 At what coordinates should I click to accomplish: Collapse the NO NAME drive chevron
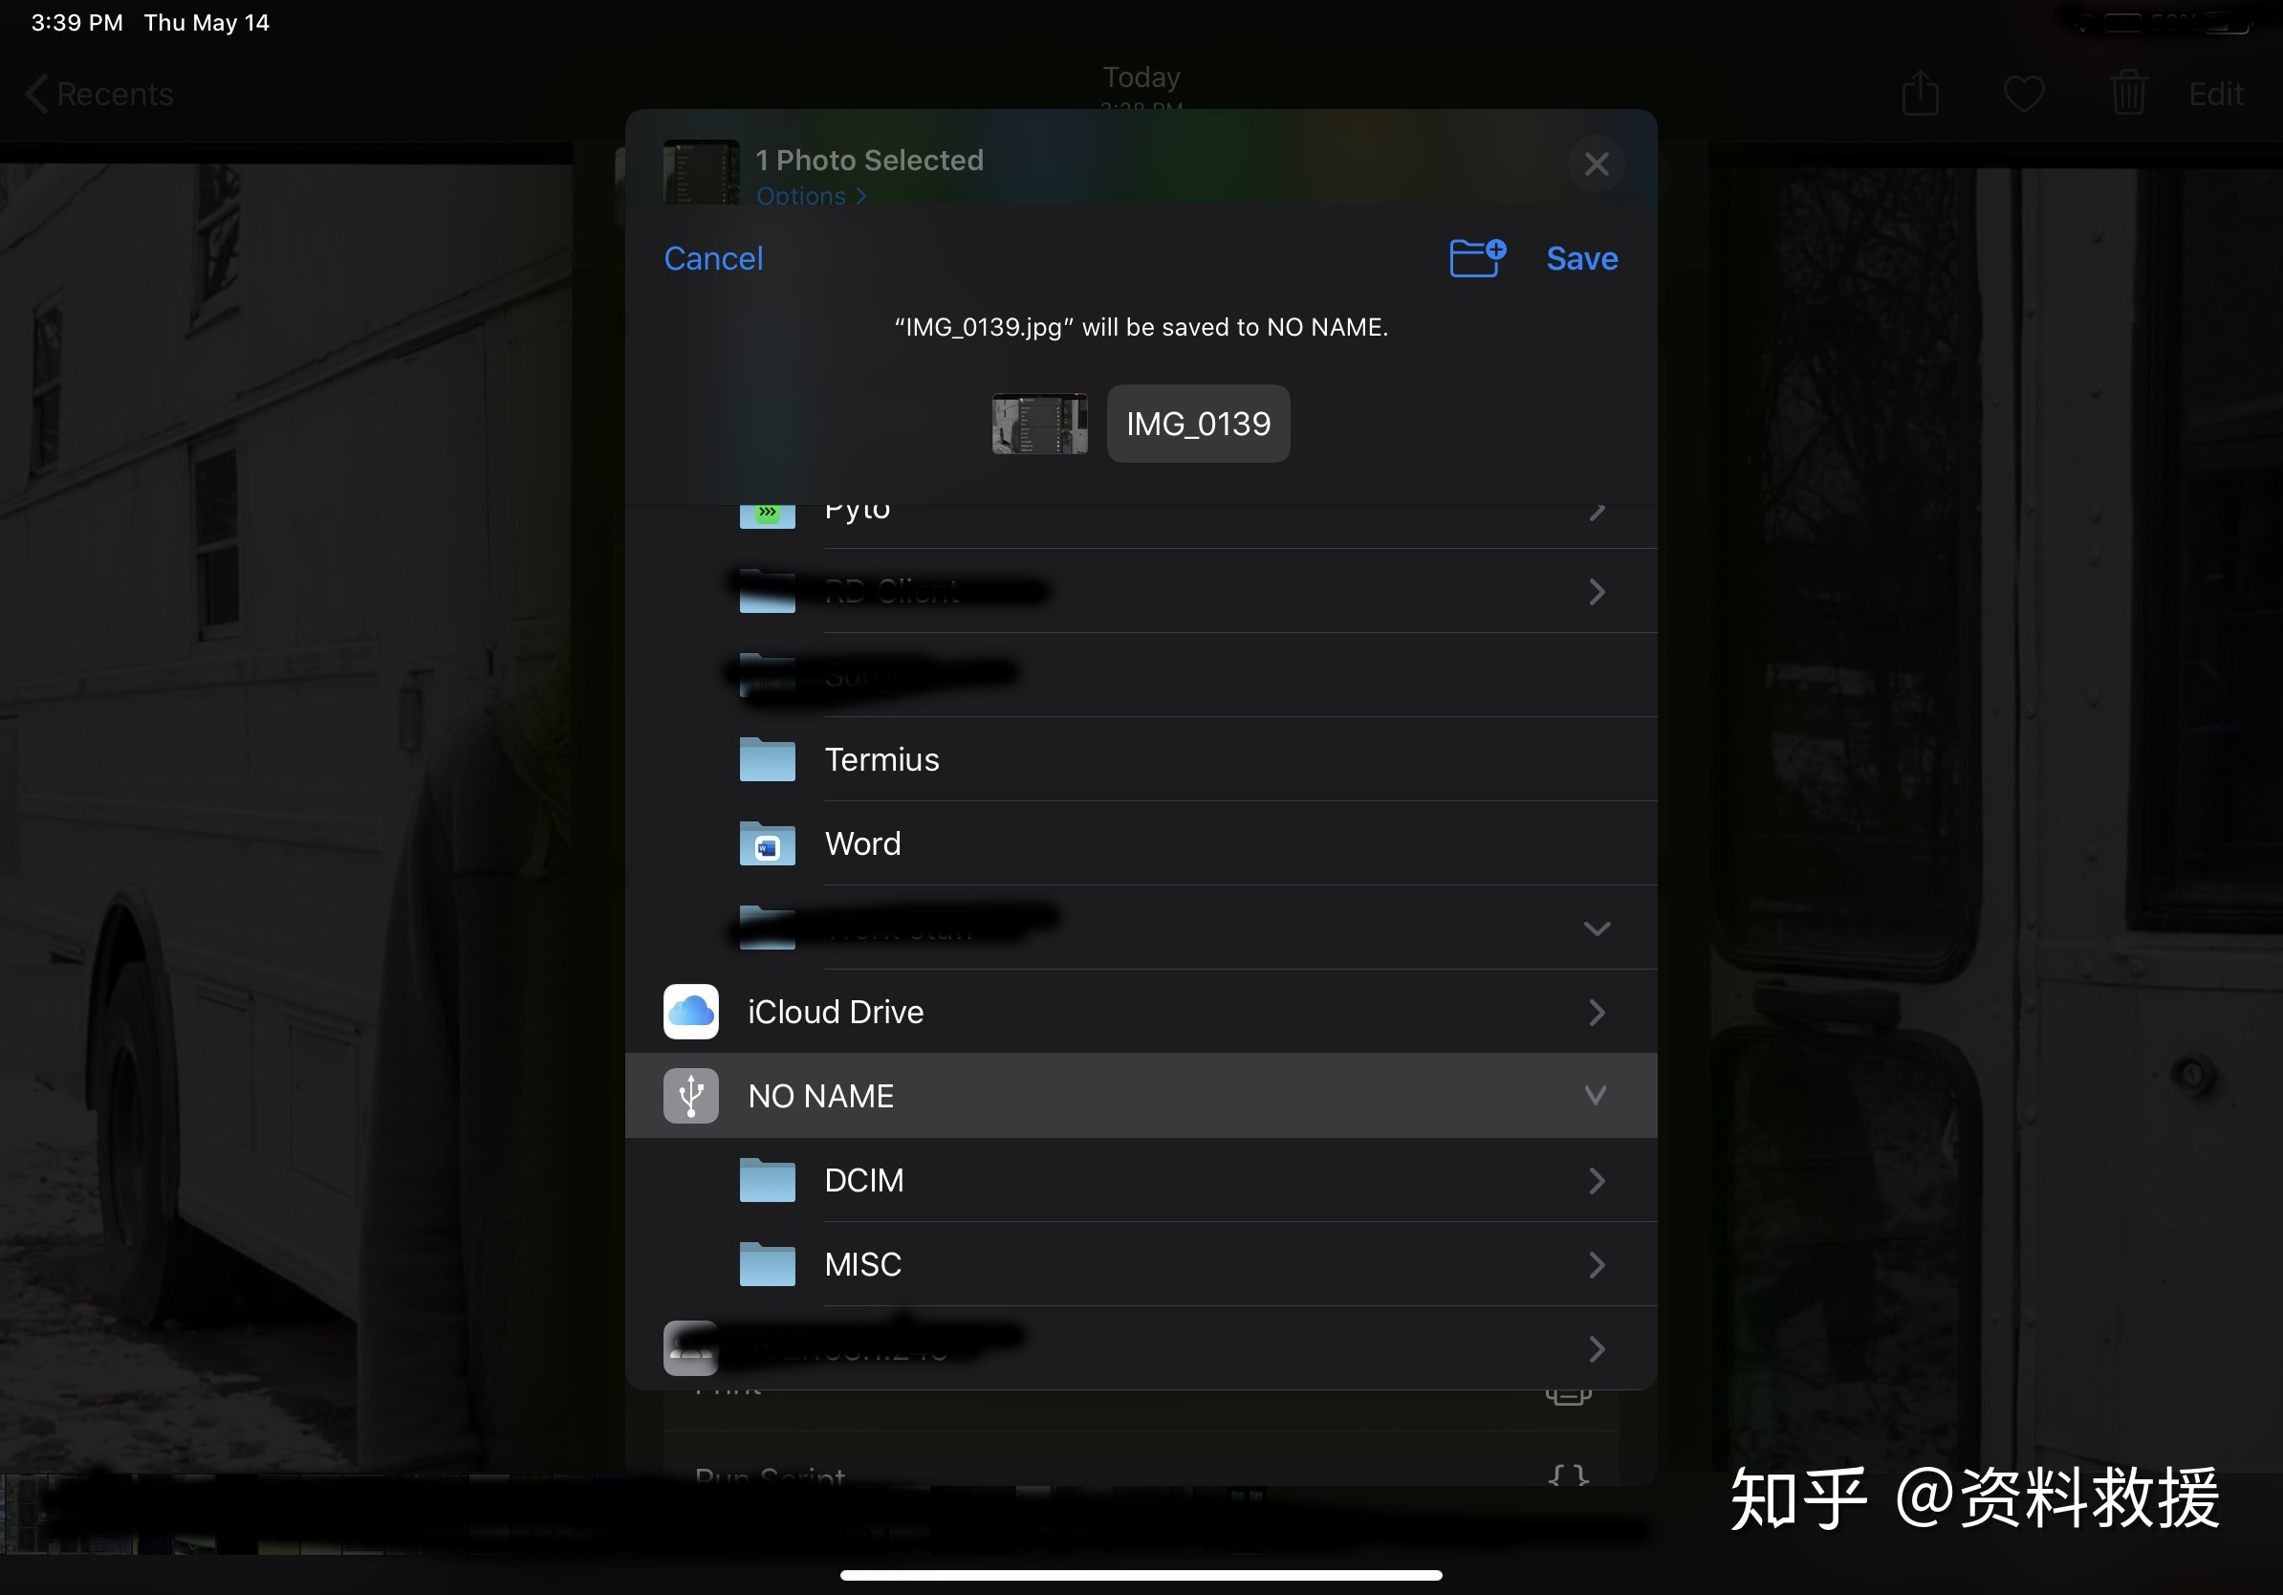click(1596, 1096)
